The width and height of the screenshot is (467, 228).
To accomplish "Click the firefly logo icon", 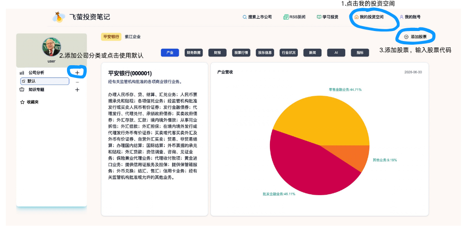I will (x=59, y=17).
